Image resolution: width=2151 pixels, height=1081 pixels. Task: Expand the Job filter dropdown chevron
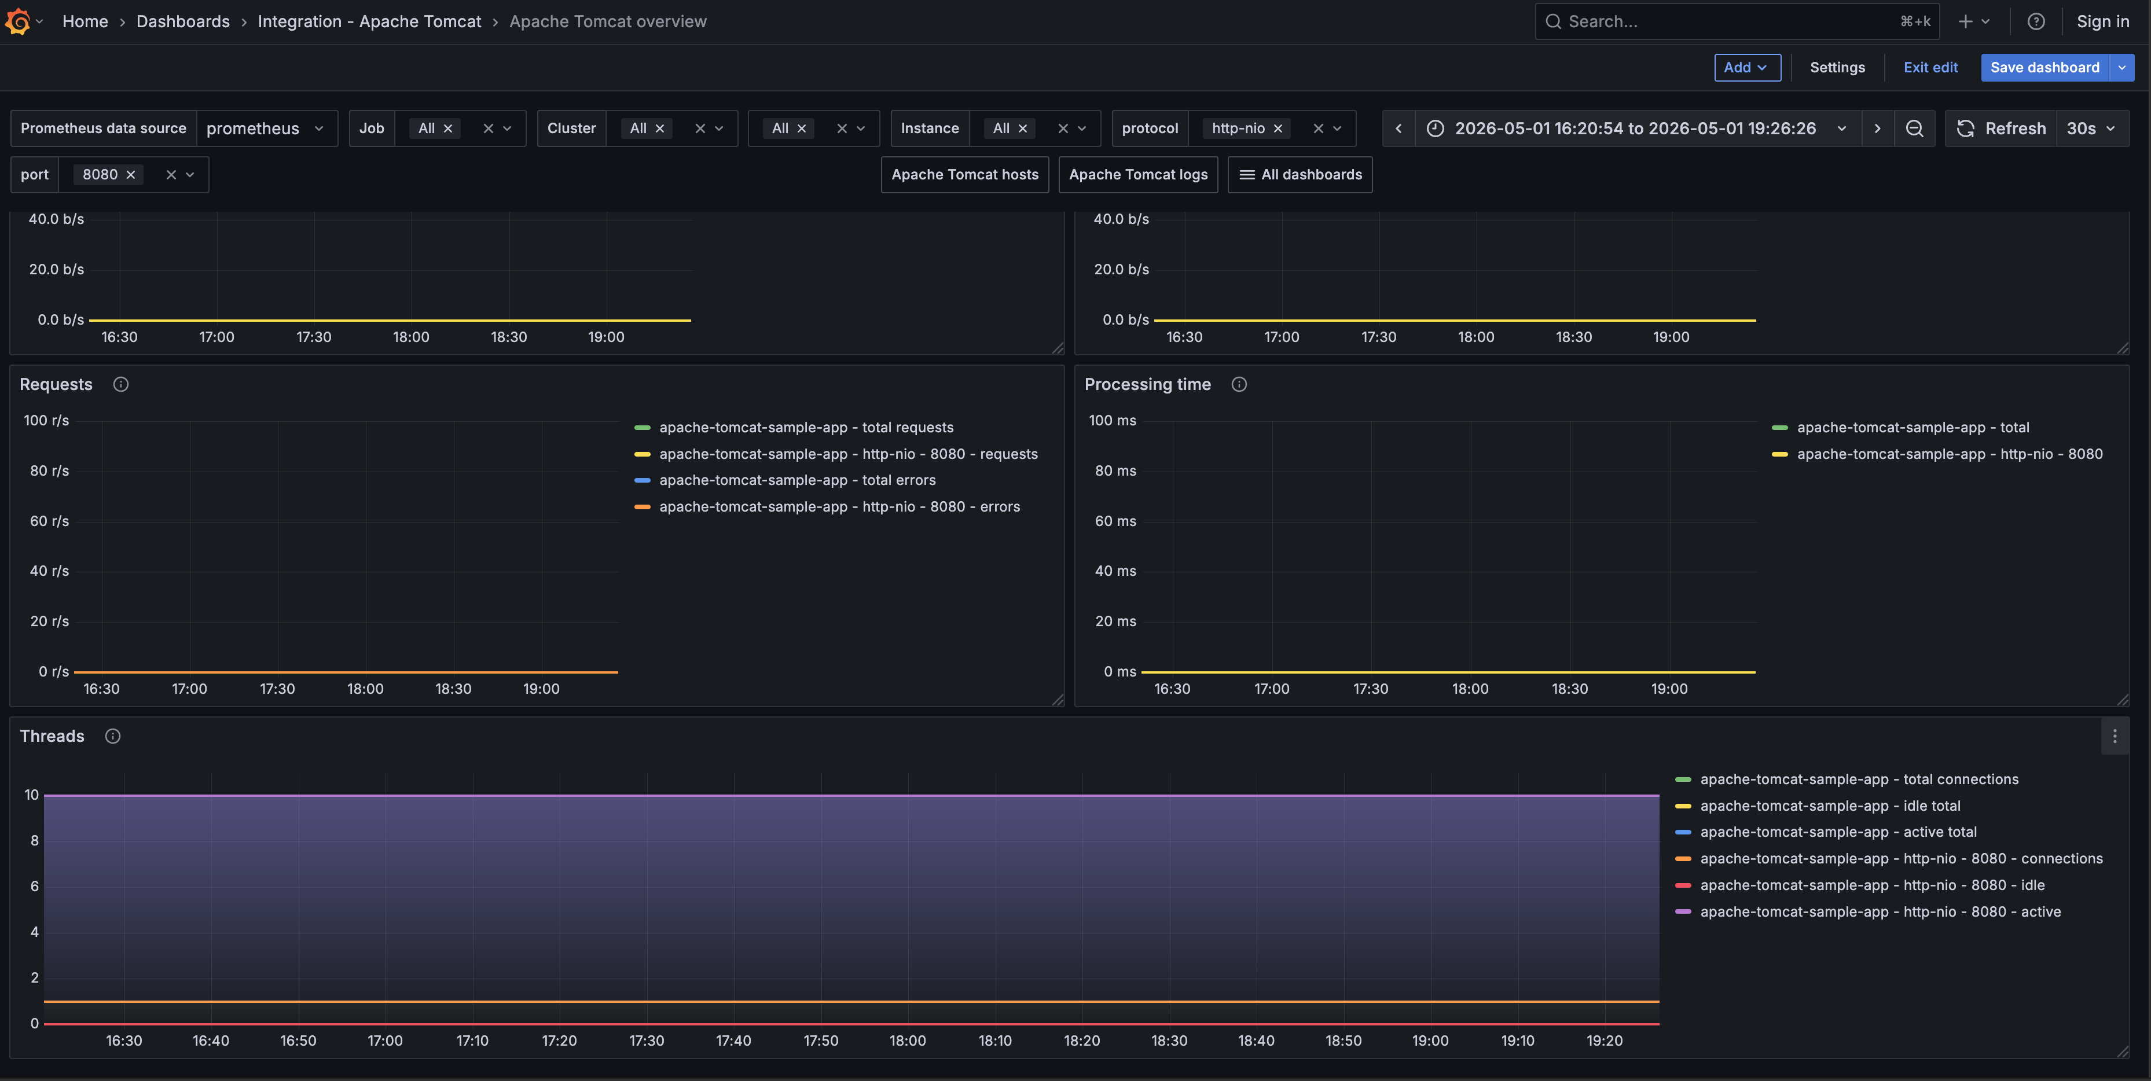point(507,128)
